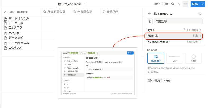
Task: Open Number format options
Action: 175,42
